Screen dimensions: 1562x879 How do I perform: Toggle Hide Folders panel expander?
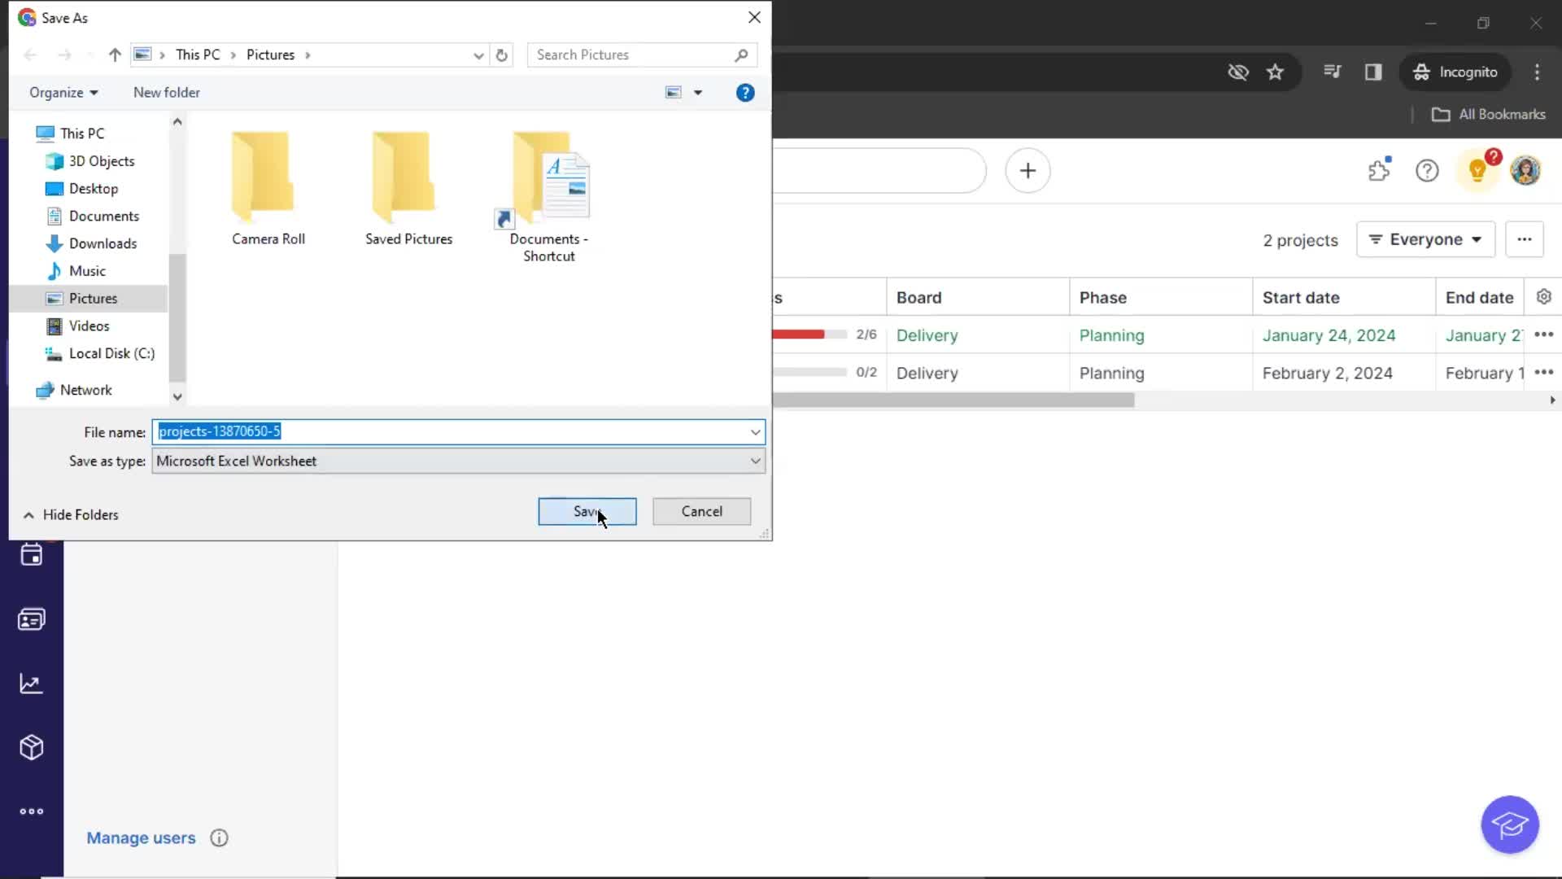click(x=29, y=515)
